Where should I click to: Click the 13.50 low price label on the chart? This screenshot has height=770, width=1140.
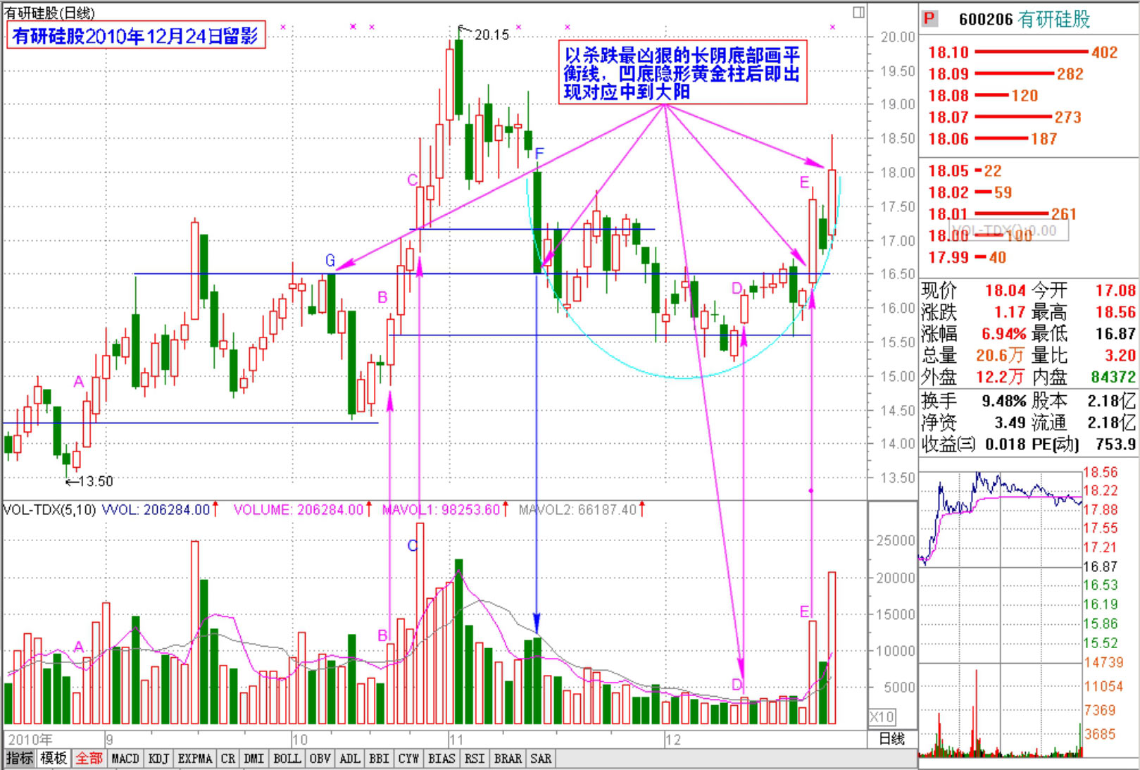tap(96, 481)
